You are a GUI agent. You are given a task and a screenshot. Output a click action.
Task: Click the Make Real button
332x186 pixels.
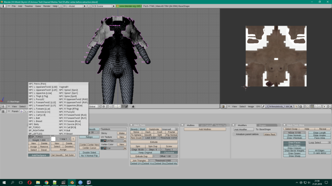270,134
